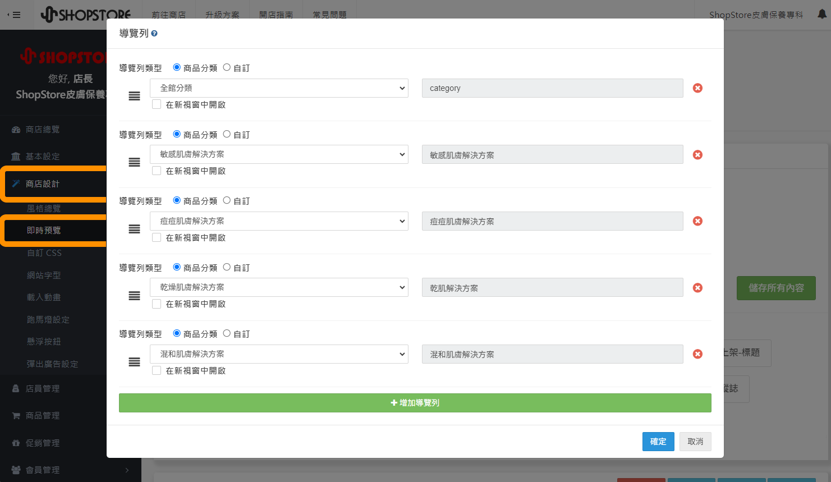This screenshot has width=831, height=482.
Task: Open 網站字型 submenu item
Action: (44, 276)
